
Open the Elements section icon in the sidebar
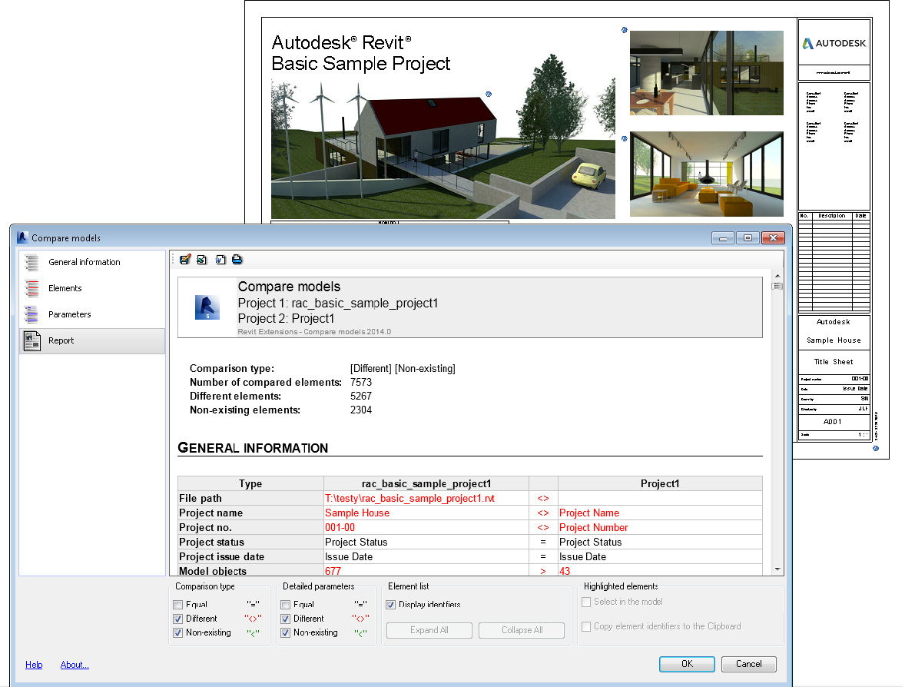[31, 287]
